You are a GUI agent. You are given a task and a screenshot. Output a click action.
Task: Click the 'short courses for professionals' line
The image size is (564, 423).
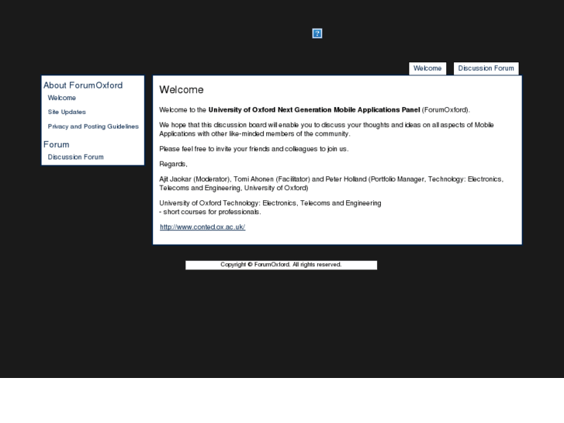(x=210, y=212)
